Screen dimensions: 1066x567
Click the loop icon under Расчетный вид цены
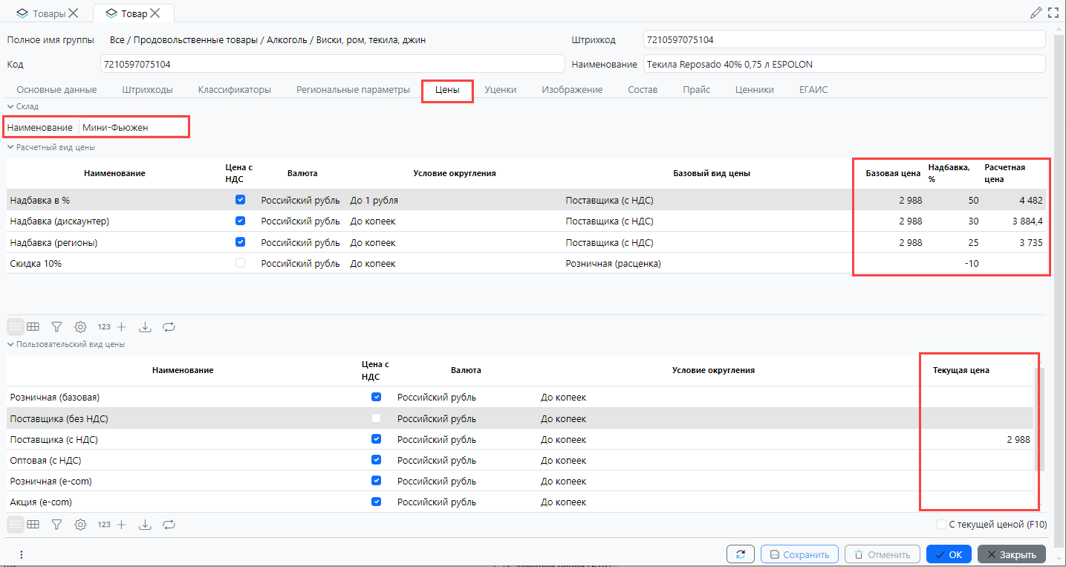169,327
